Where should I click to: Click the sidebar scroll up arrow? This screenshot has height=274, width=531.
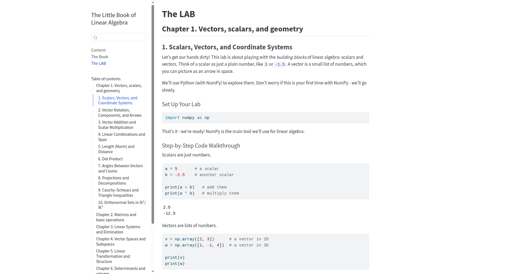coord(153,2)
